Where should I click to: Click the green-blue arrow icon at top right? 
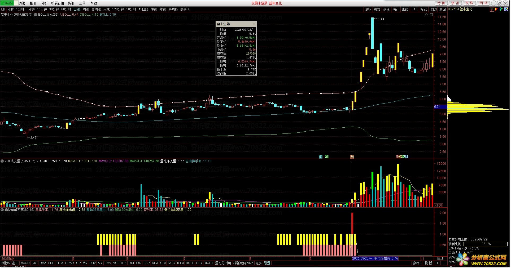(501, 9)
